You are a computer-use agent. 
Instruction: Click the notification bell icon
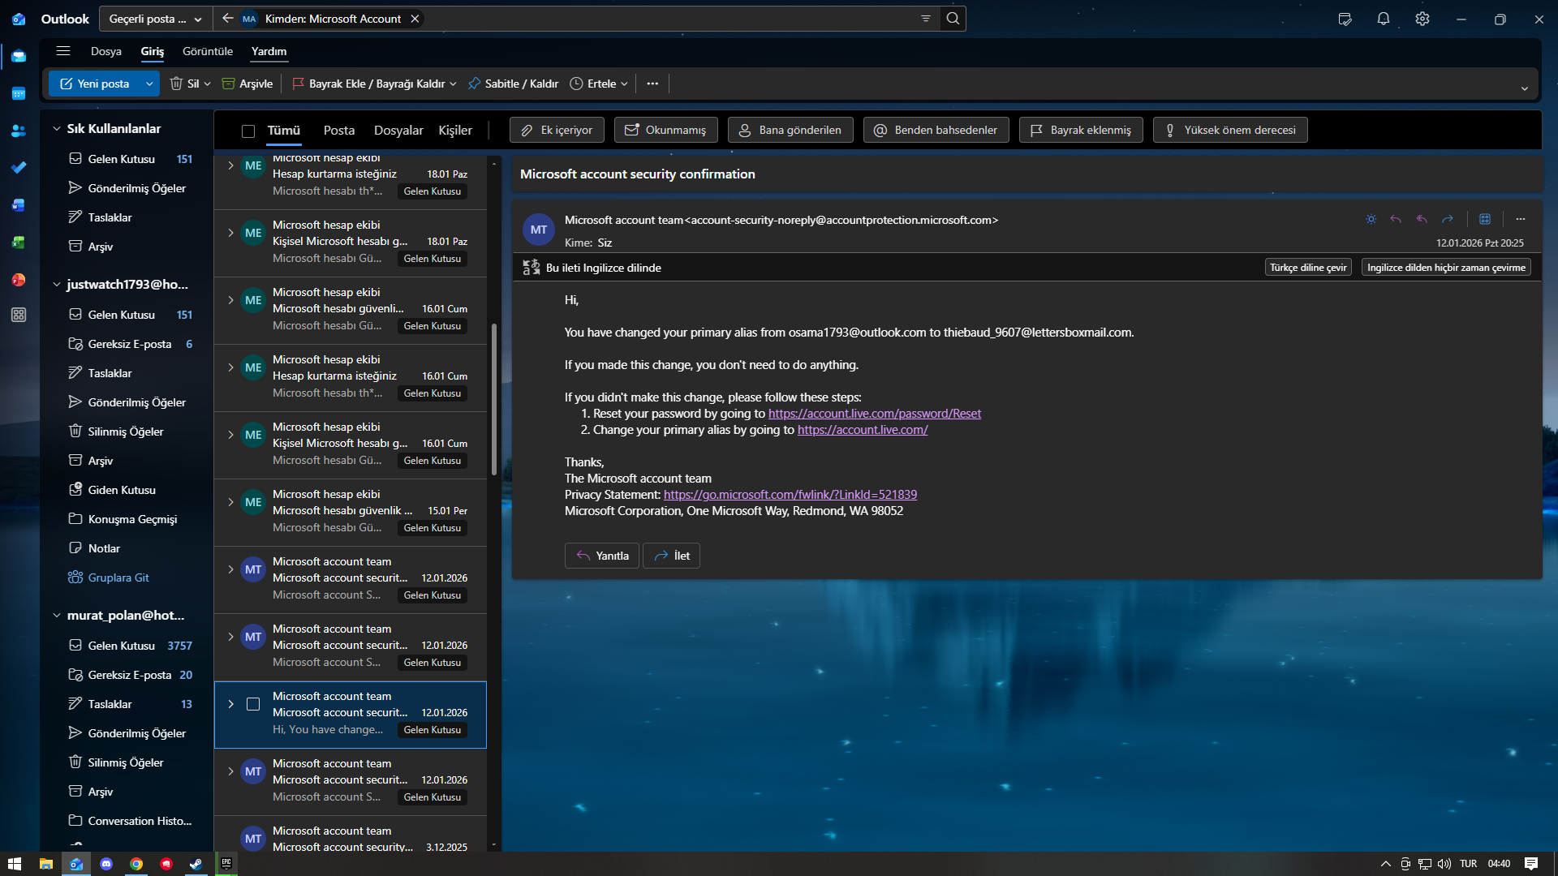(x=1384, y=19)
